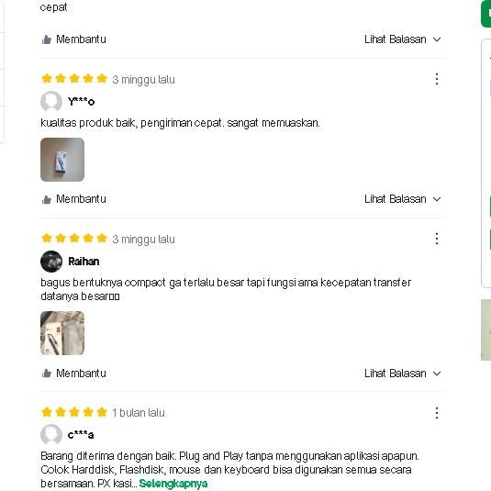The height and width of the screenshot is (491, 491).
Task: Open three-dot menu on Raihan's review
Action: point(437,239)
